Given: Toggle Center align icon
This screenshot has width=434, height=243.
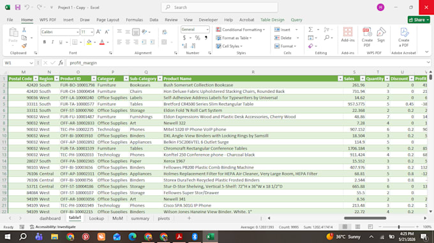Looking at the screenshot, I should [x=128, y=42].
